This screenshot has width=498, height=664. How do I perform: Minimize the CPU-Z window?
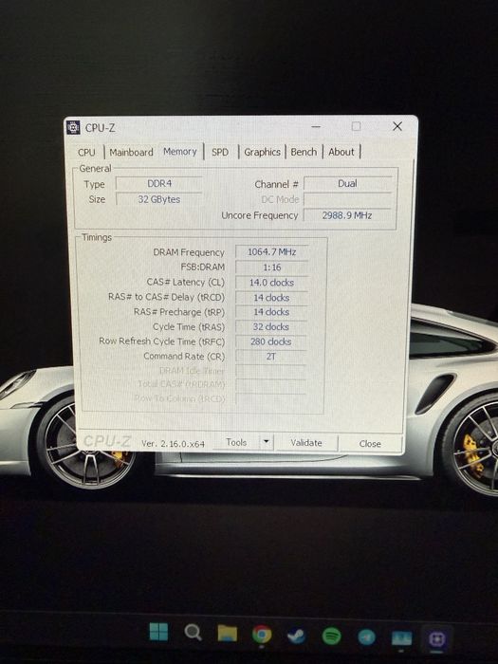coord(316,126)
